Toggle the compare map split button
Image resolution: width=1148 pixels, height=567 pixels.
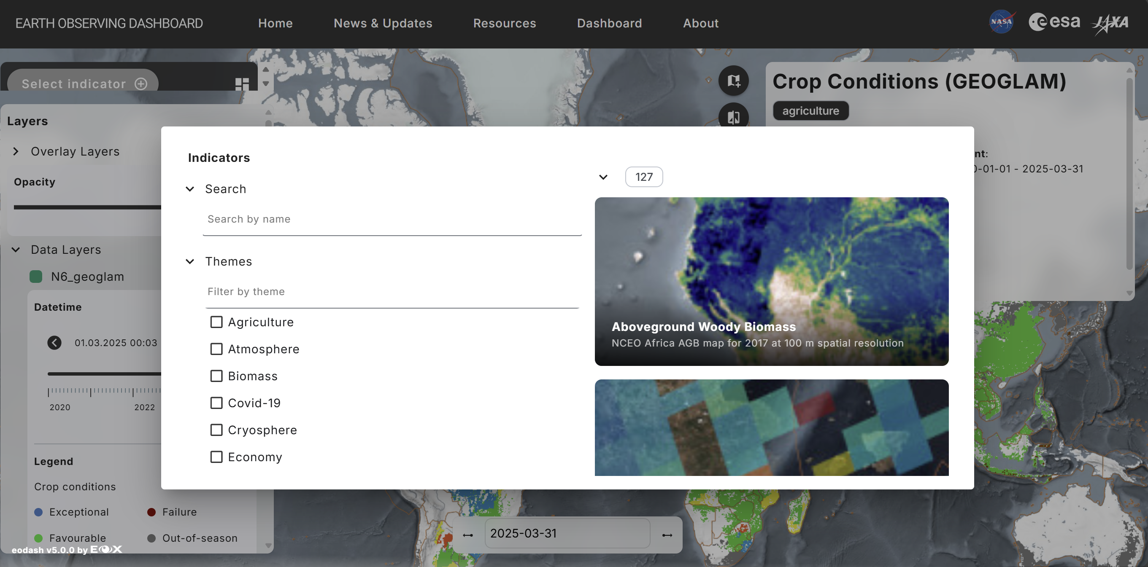733,117
